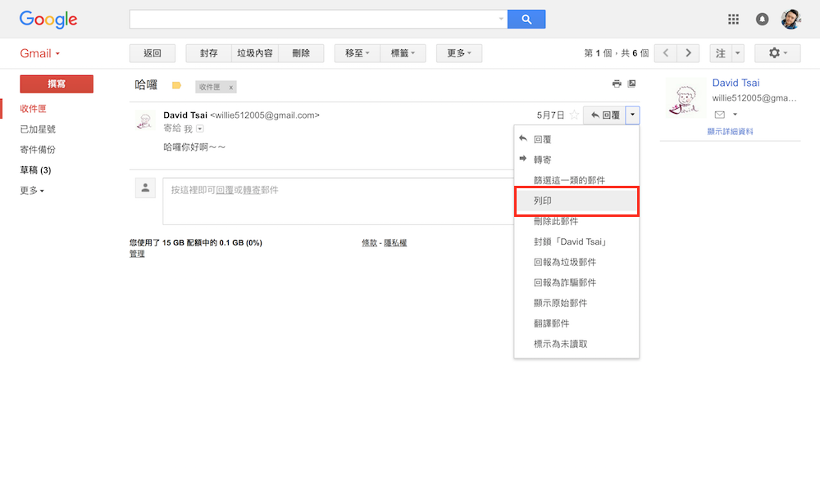Click the 回覆 reply arrow button

(x=604, y=115)
